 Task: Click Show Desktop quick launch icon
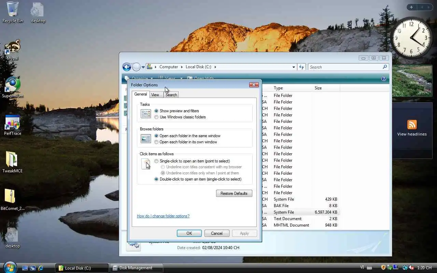(25, 268)
